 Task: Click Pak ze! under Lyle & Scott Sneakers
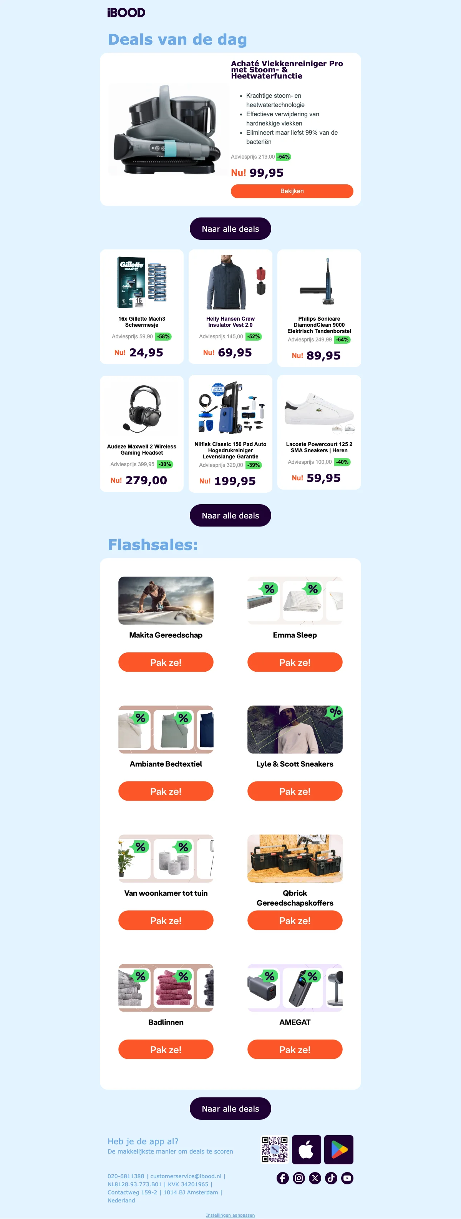(295, 791)
